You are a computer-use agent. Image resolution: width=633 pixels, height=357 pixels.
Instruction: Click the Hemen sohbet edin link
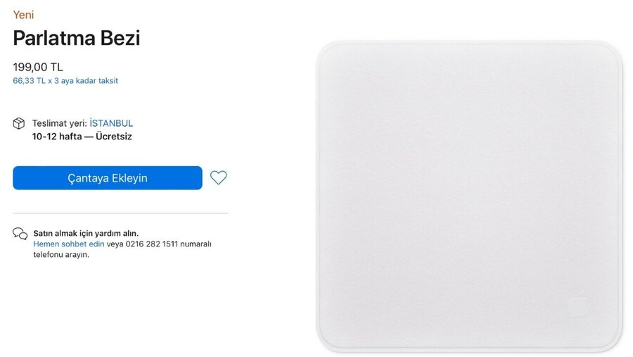pos(69,244)
